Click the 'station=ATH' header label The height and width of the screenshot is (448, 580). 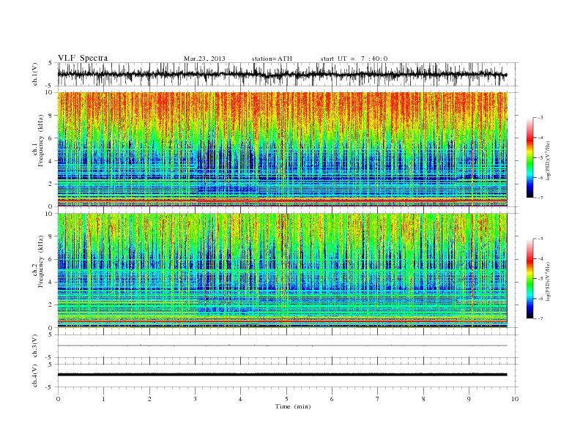pyautogui.click(x=272, y=59)
